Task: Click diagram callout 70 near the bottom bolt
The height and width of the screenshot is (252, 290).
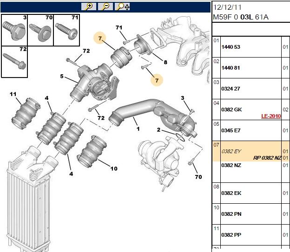Action: click(x=198, y=177)
